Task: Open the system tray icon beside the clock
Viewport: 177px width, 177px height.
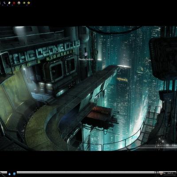Action: (x=161, y=173)
